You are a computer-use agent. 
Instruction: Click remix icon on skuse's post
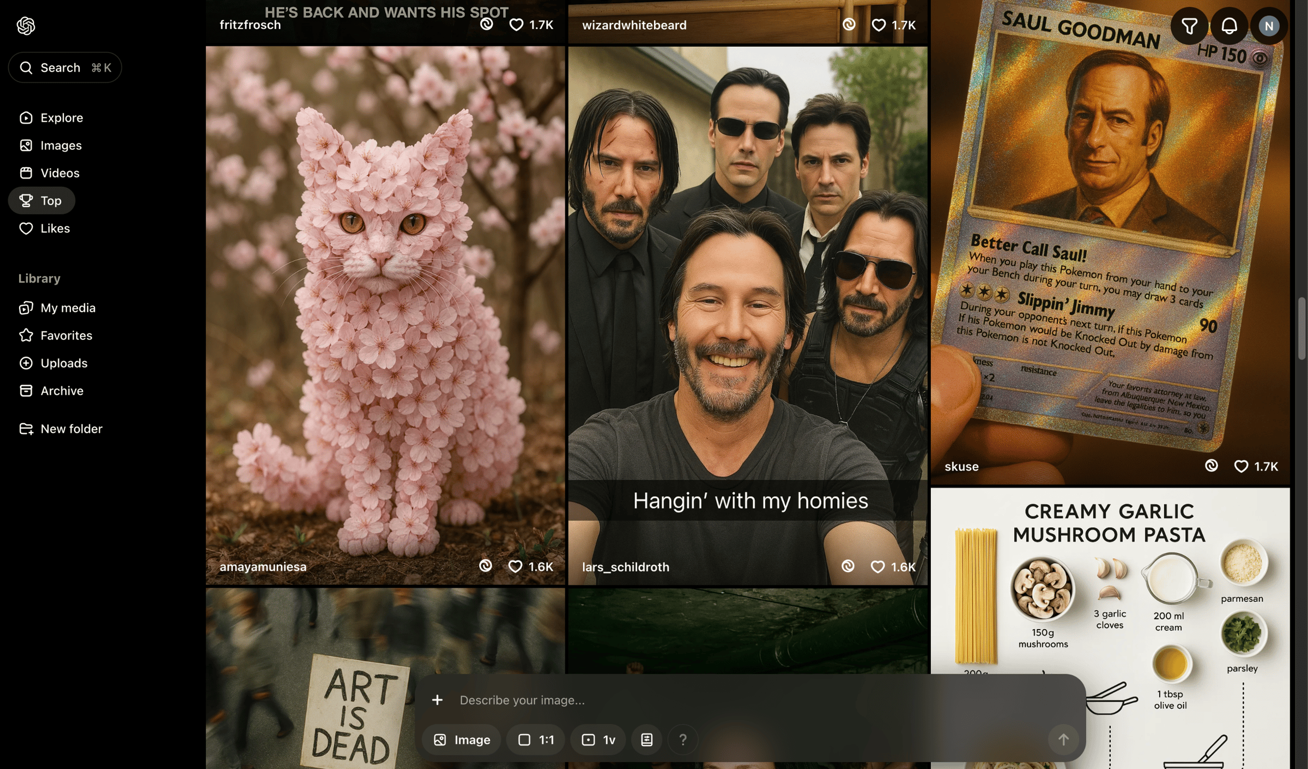click(1211, 466)
